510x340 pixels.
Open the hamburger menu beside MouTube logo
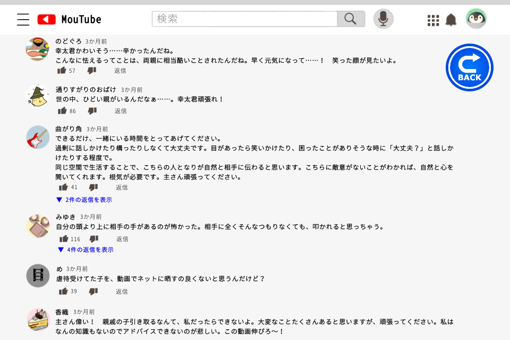23,20
